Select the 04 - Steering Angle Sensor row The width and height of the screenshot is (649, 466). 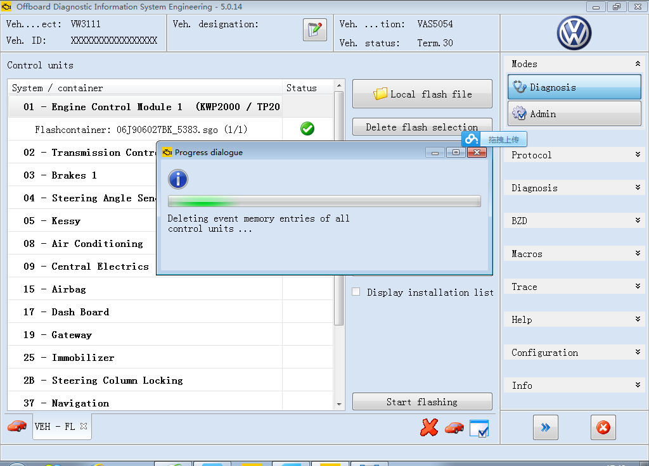[82, 198]
